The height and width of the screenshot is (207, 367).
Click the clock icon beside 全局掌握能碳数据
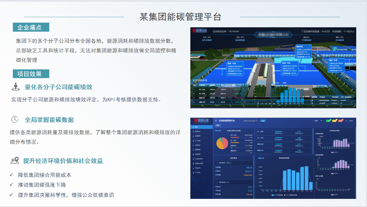15,119
